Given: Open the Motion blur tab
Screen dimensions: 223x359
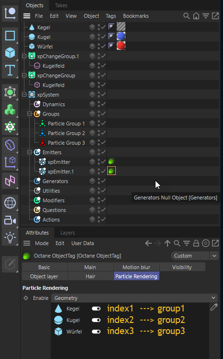Looking at the screenshot, I should point(136,267).
